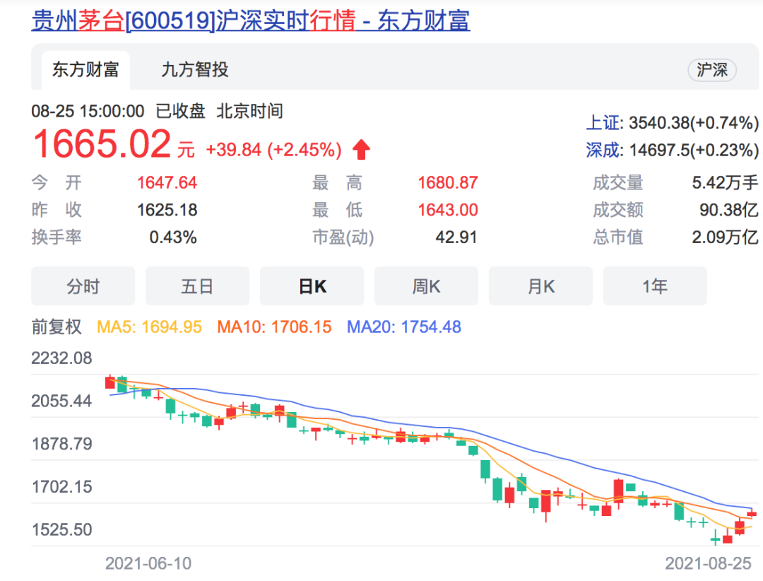Open the 贵州茅台[600519] 东方财富 title link
763x581 pixels.
click(251, 21)
